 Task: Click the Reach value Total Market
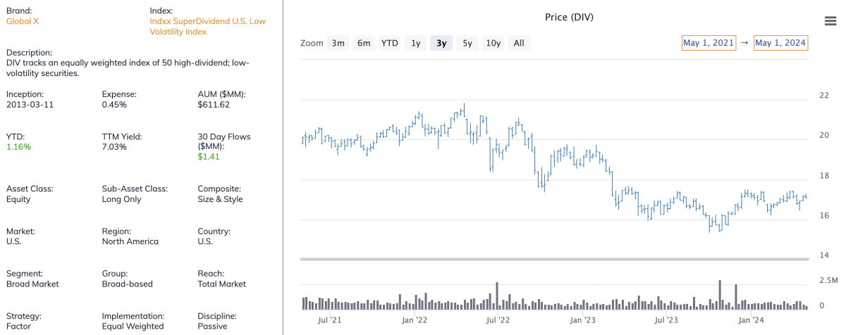click(x=222, y=284)
